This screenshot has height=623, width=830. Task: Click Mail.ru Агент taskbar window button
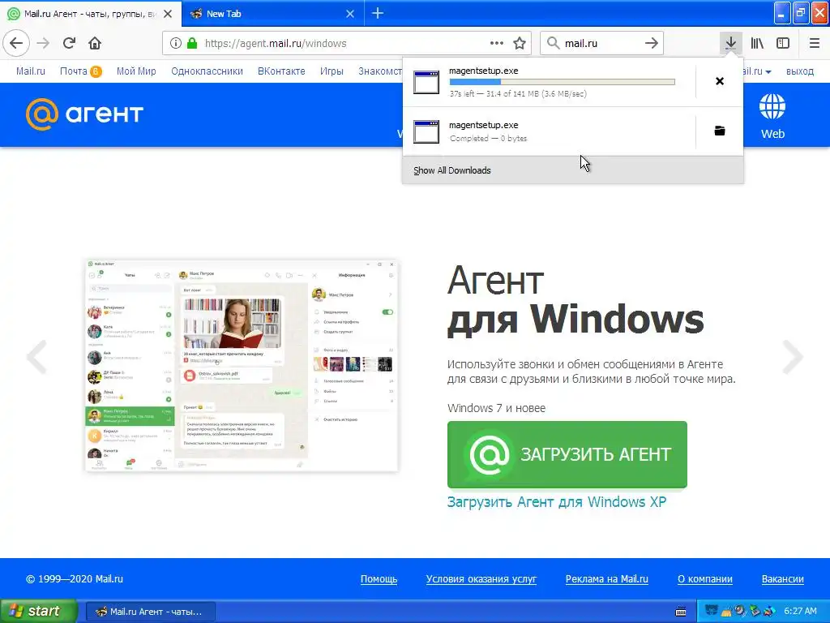150,612
